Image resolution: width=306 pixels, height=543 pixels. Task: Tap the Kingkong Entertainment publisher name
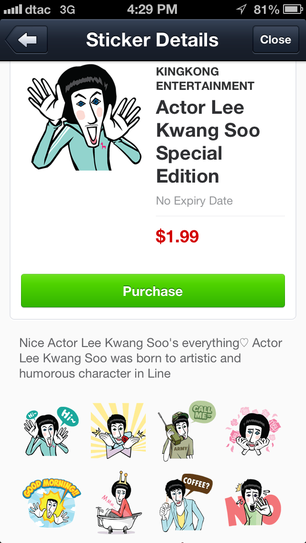pyautogui.click(x=205, y=79)
